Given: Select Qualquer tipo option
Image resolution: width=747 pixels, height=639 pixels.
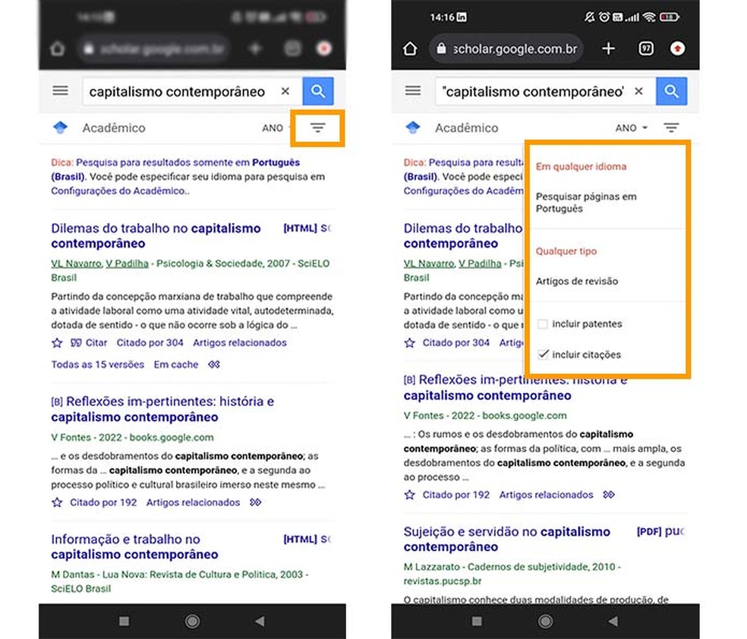Looking at the screenshot, I should point(566,251).
